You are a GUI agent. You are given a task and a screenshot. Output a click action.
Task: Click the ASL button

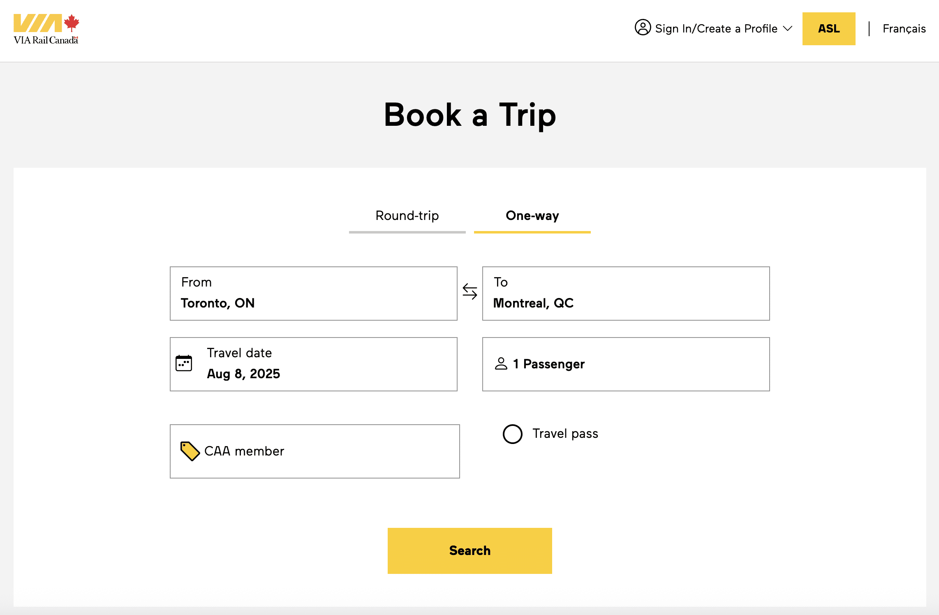click(829, 28)
